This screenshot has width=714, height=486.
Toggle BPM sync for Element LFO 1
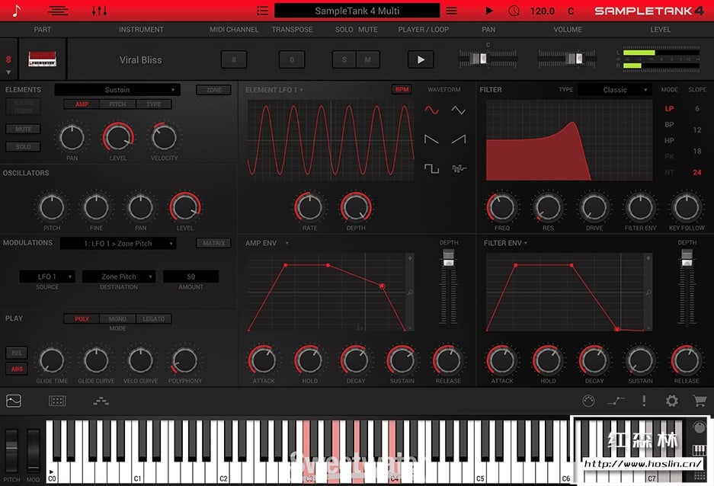point(402,90)
